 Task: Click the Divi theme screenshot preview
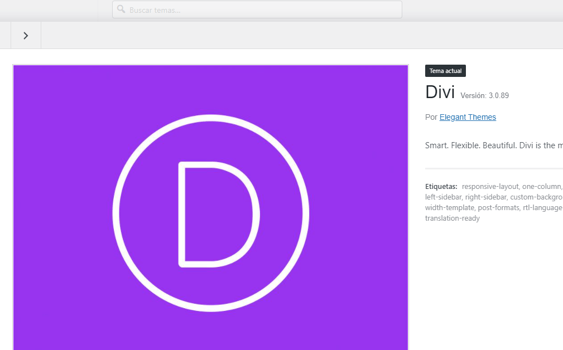click(211, 207)
